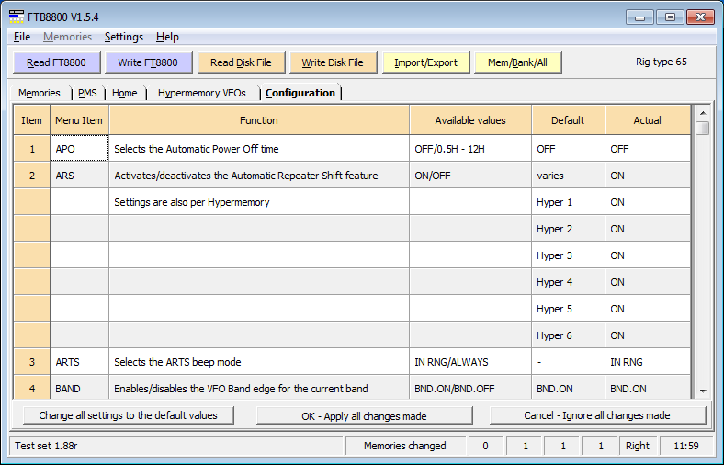Click OK - Apply all changes made
Viewport: 724px width, 465px height.
point(364,415)
